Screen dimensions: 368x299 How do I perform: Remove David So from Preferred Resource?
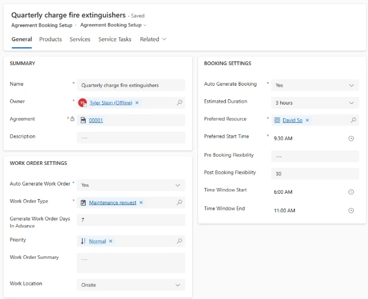(x=307, y=120)
